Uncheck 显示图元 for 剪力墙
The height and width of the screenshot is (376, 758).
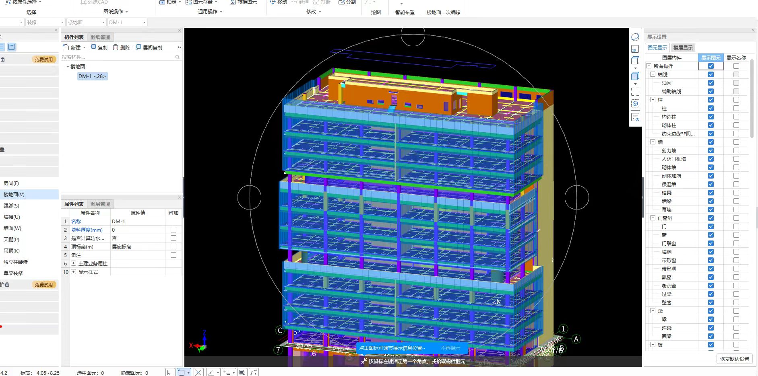pos(710,150)
